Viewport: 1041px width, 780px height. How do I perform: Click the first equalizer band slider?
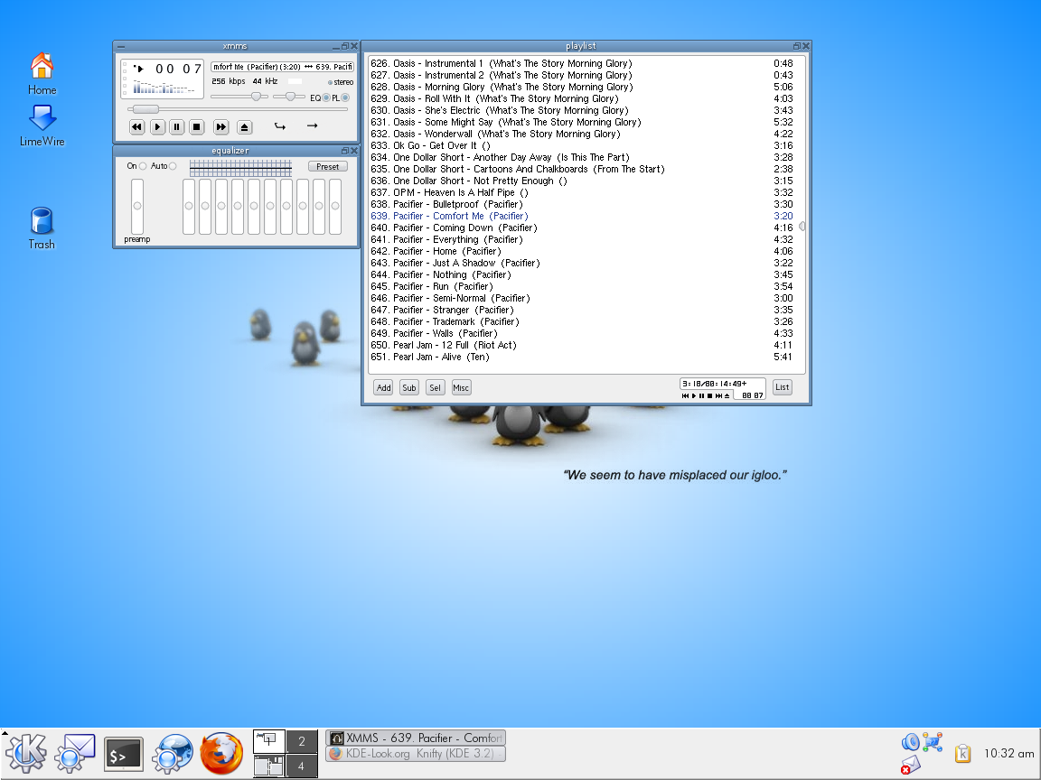(x=189, y=206)
